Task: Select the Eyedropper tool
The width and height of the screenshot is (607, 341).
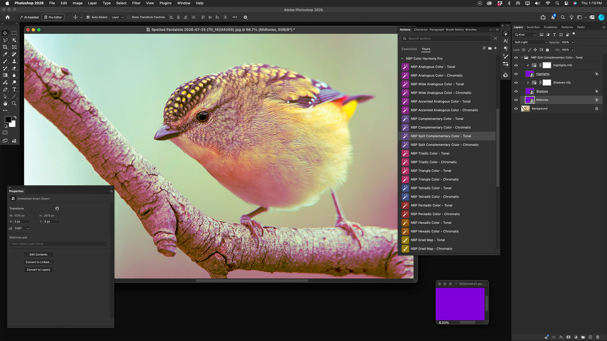Action: click(x=6, y=54)
